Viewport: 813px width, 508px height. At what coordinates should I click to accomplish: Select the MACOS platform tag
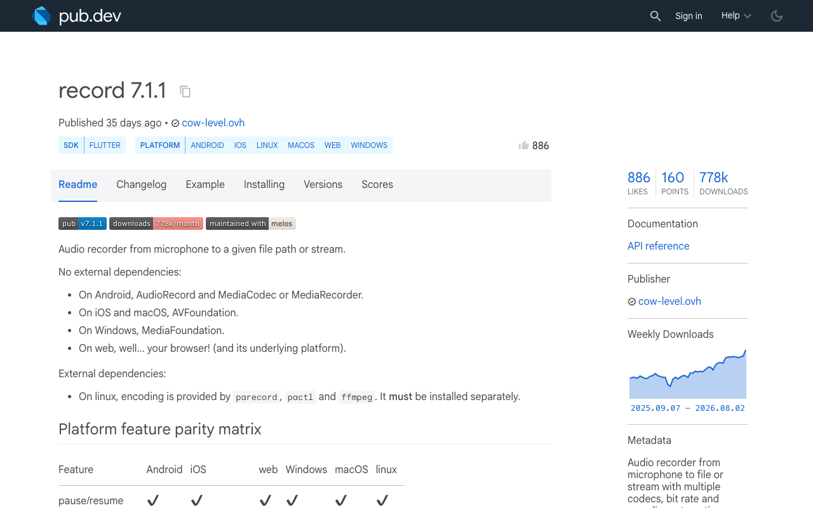301,145
